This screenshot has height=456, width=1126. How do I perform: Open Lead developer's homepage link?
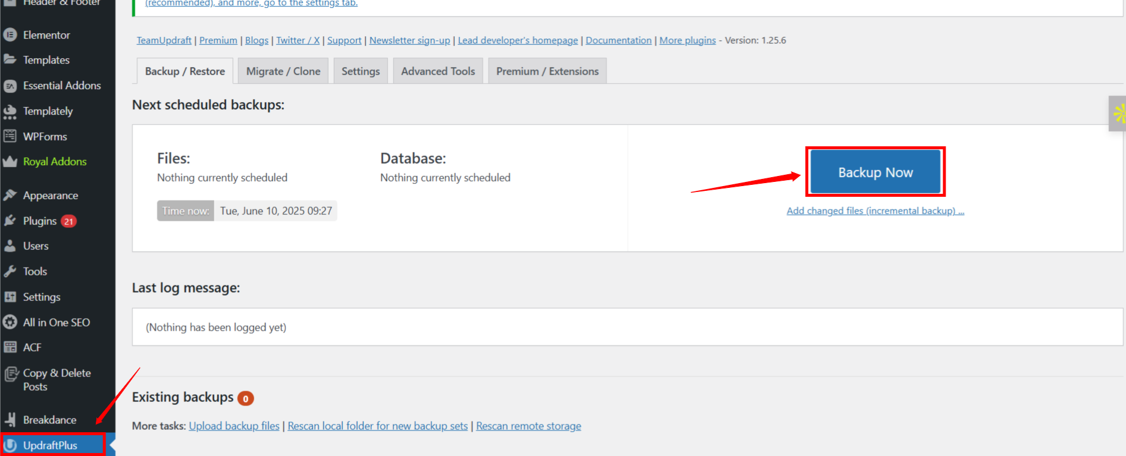518,40
